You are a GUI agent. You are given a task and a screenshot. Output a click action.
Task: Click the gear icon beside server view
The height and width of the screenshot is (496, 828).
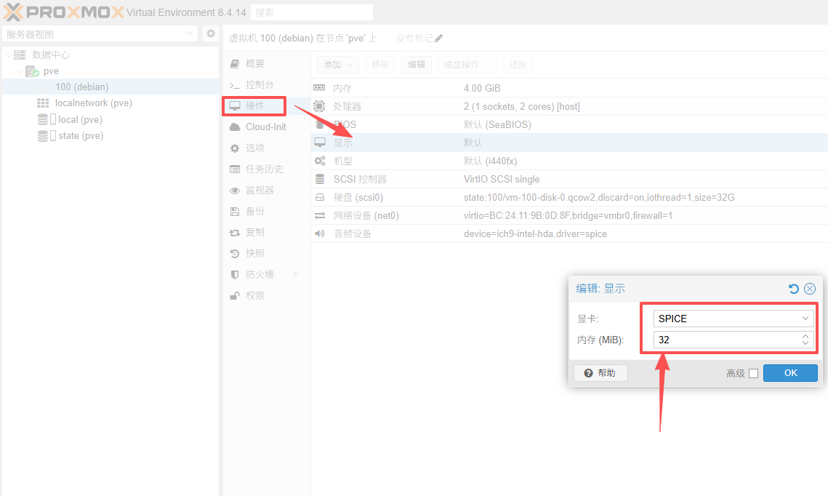(211, 34)
